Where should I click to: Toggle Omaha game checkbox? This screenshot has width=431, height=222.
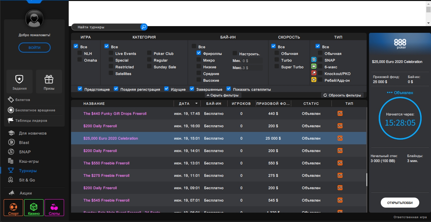tap(80, 60)
